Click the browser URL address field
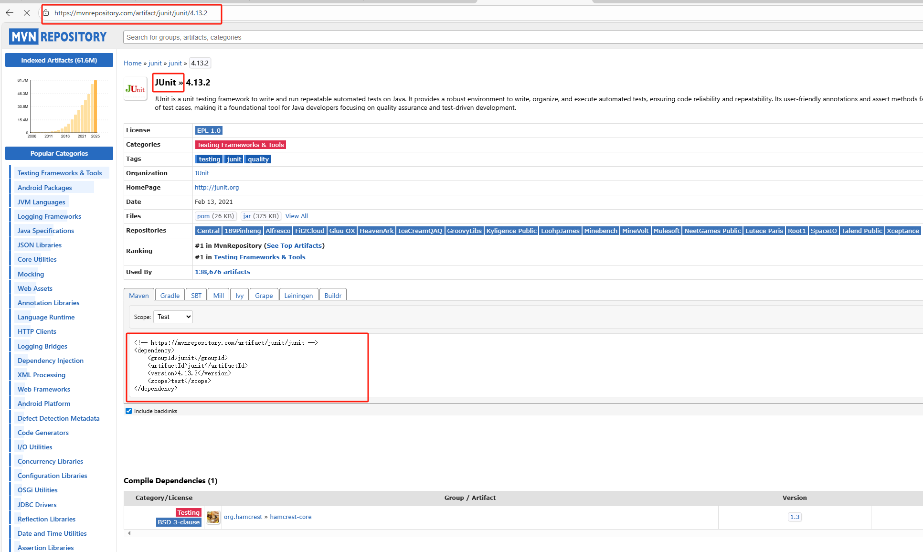 click(x=131, y=13)
